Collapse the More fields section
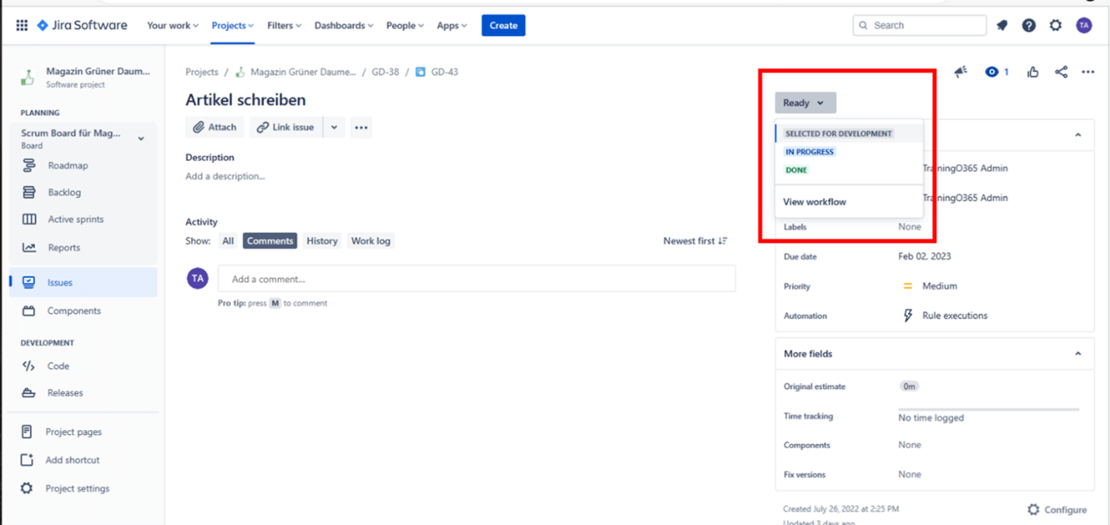1110x525 pixels. [1078, 354]
